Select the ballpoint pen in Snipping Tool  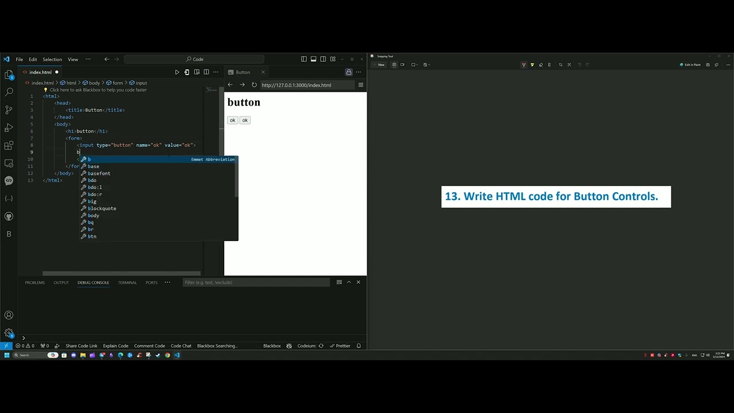[524, 65]
